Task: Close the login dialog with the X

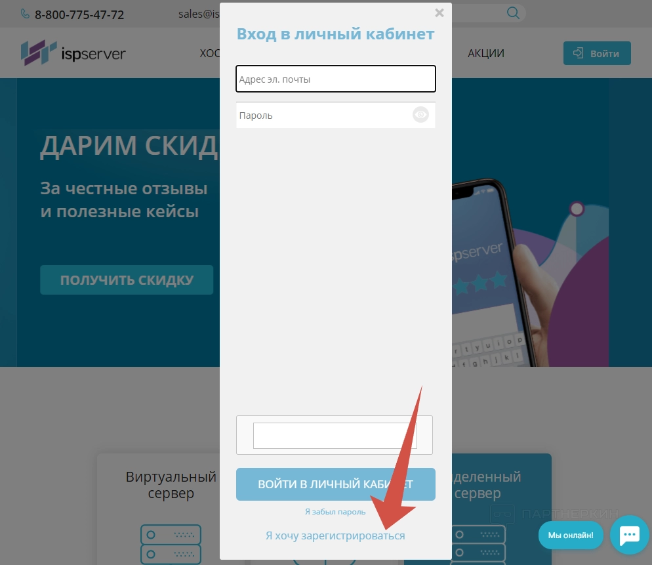Action: [x=439, y=13]
